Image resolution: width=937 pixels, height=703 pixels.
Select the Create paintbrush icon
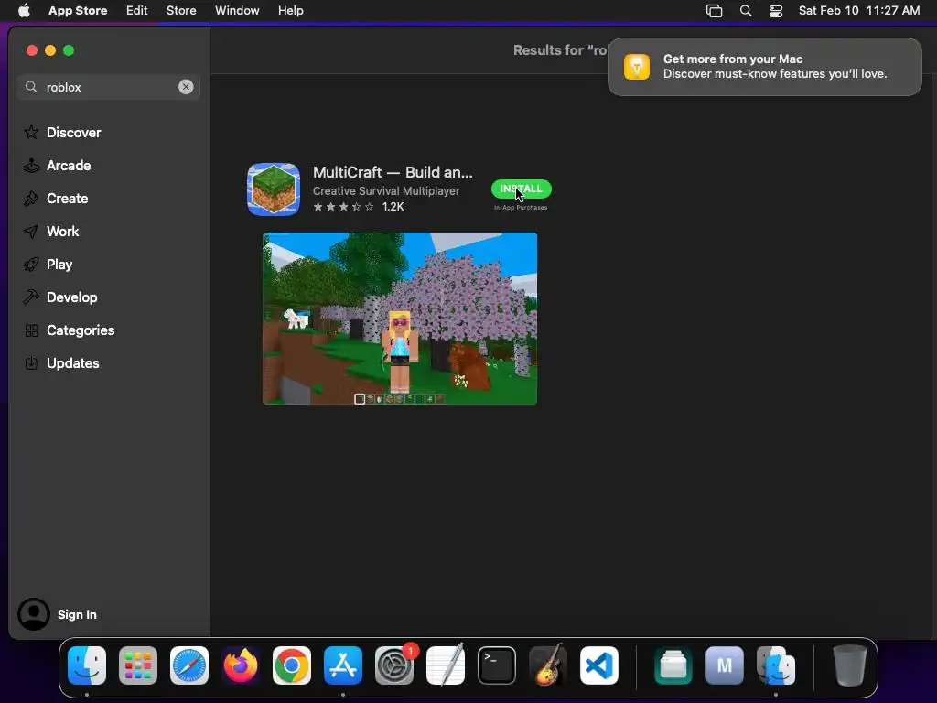pyautogui.click(x=31, y=199)
